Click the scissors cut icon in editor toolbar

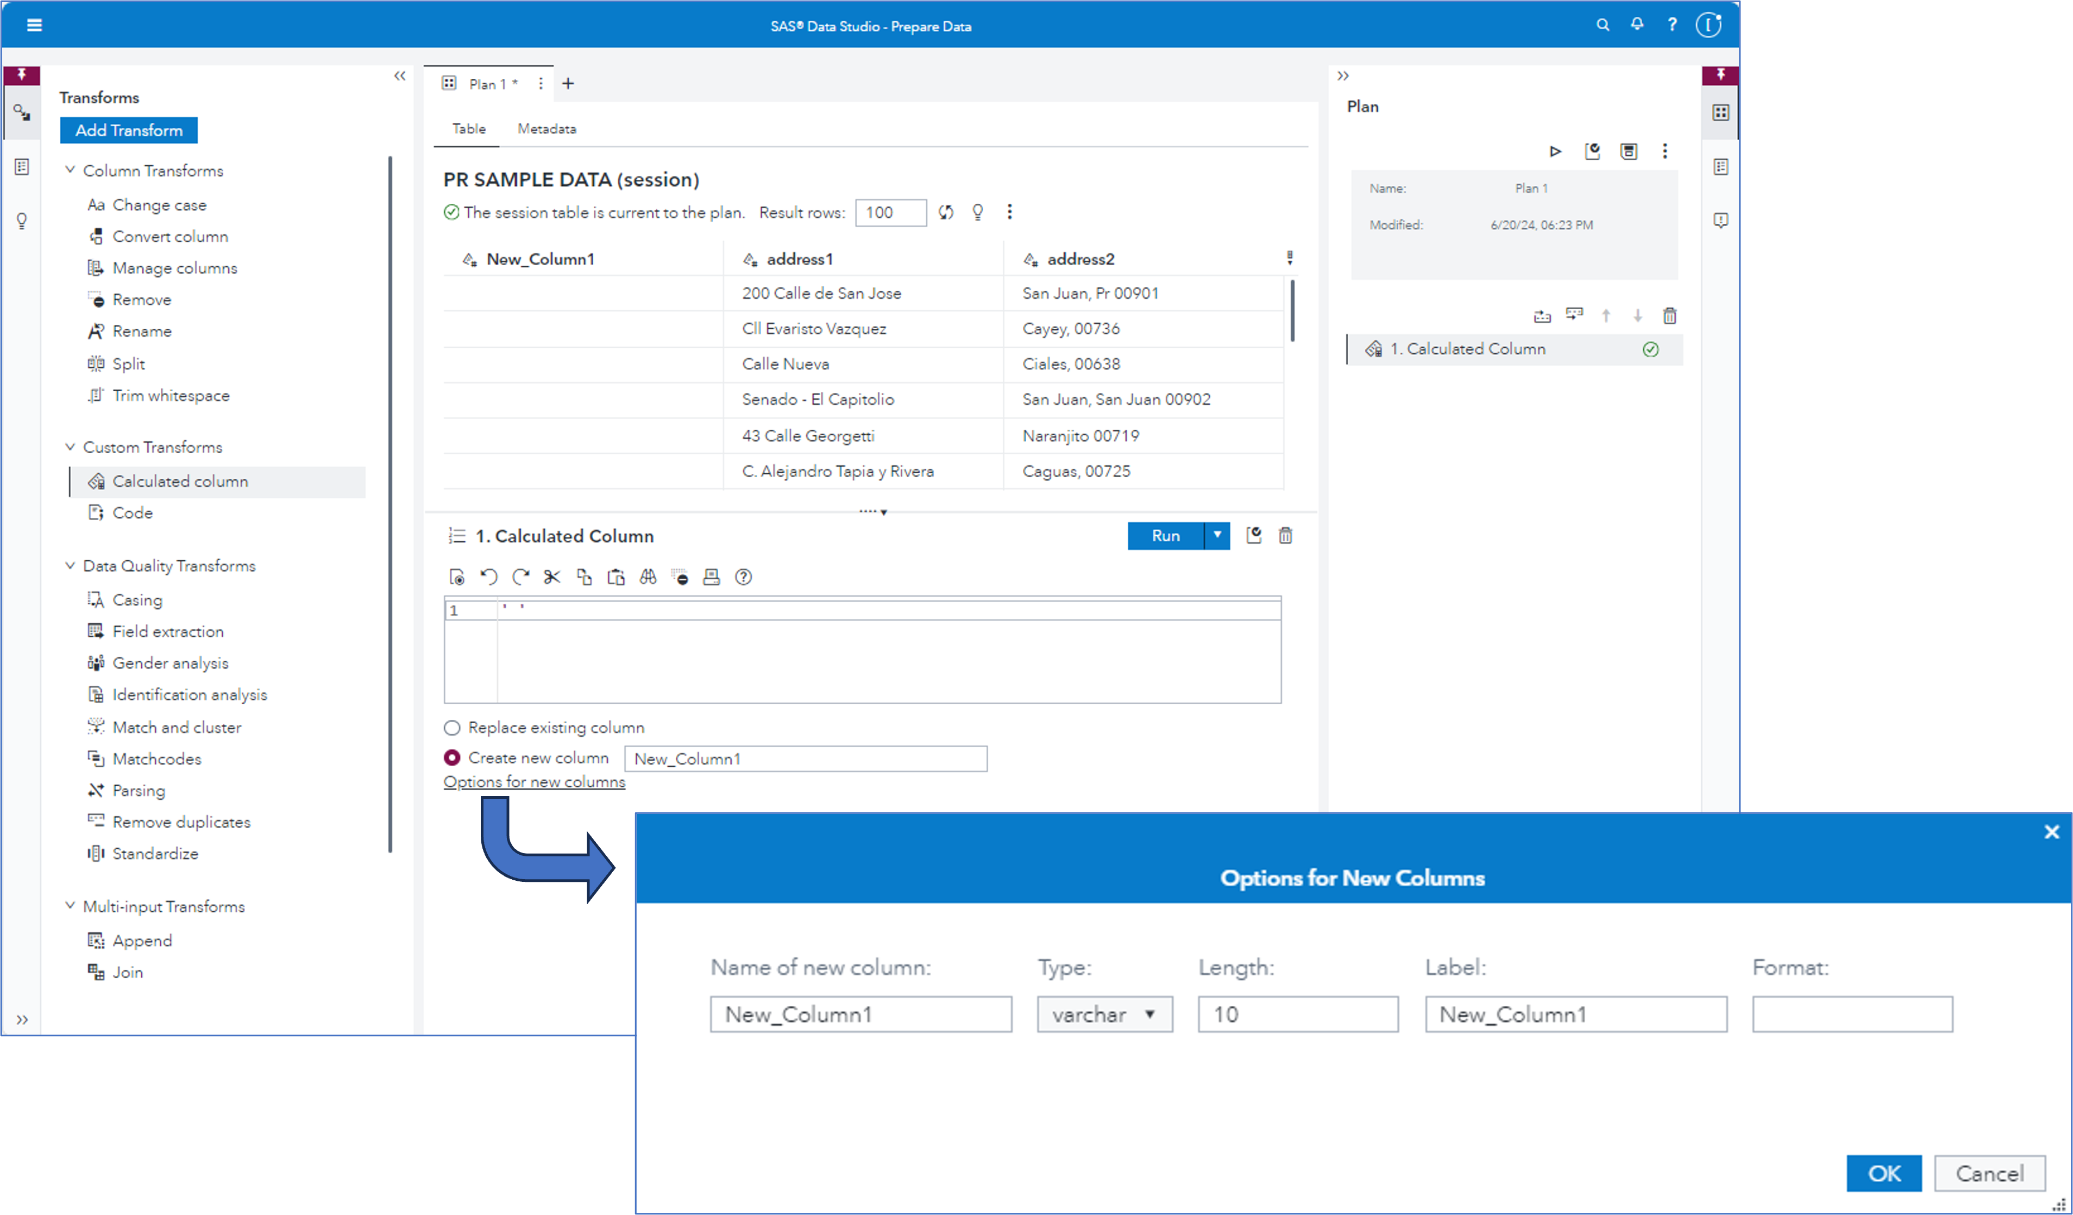[552, 577]
